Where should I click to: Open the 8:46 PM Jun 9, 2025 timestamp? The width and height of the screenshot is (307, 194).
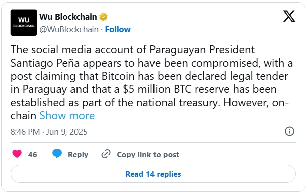(x=49, y=132)
